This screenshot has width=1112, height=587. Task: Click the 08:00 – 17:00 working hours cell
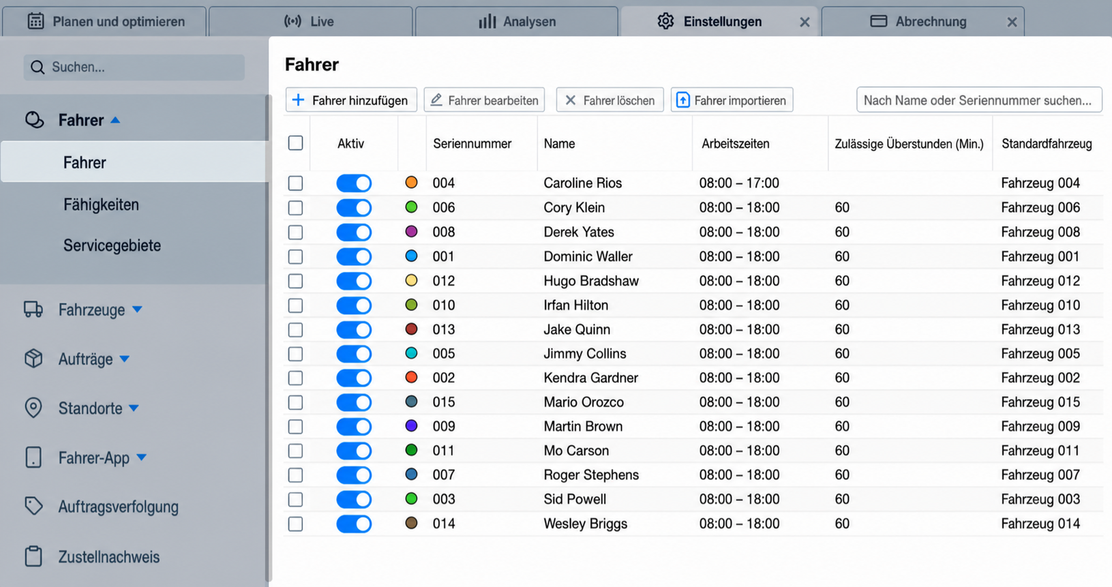739,183
